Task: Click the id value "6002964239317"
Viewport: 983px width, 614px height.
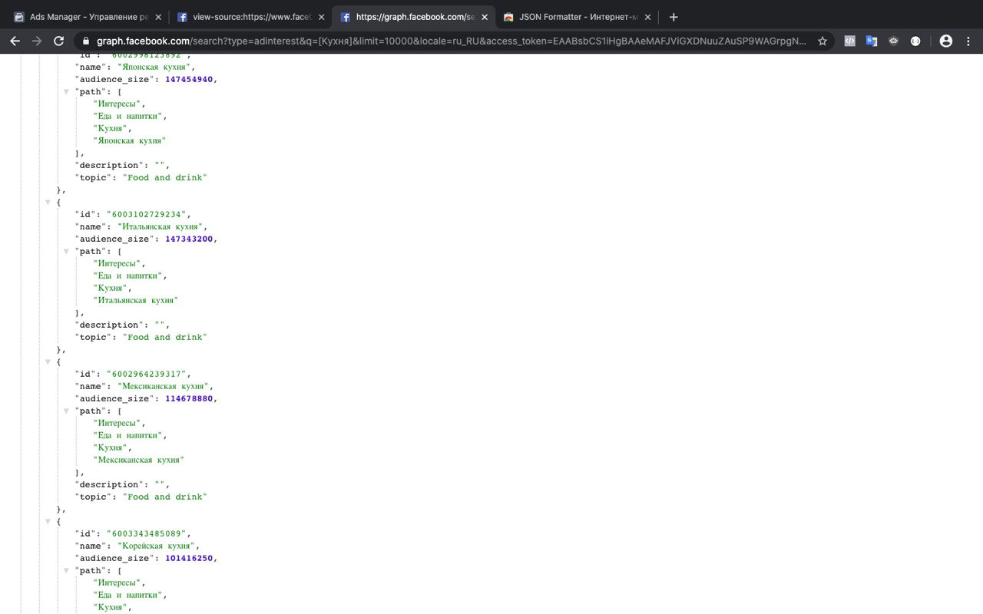Action: pos(146,374)
